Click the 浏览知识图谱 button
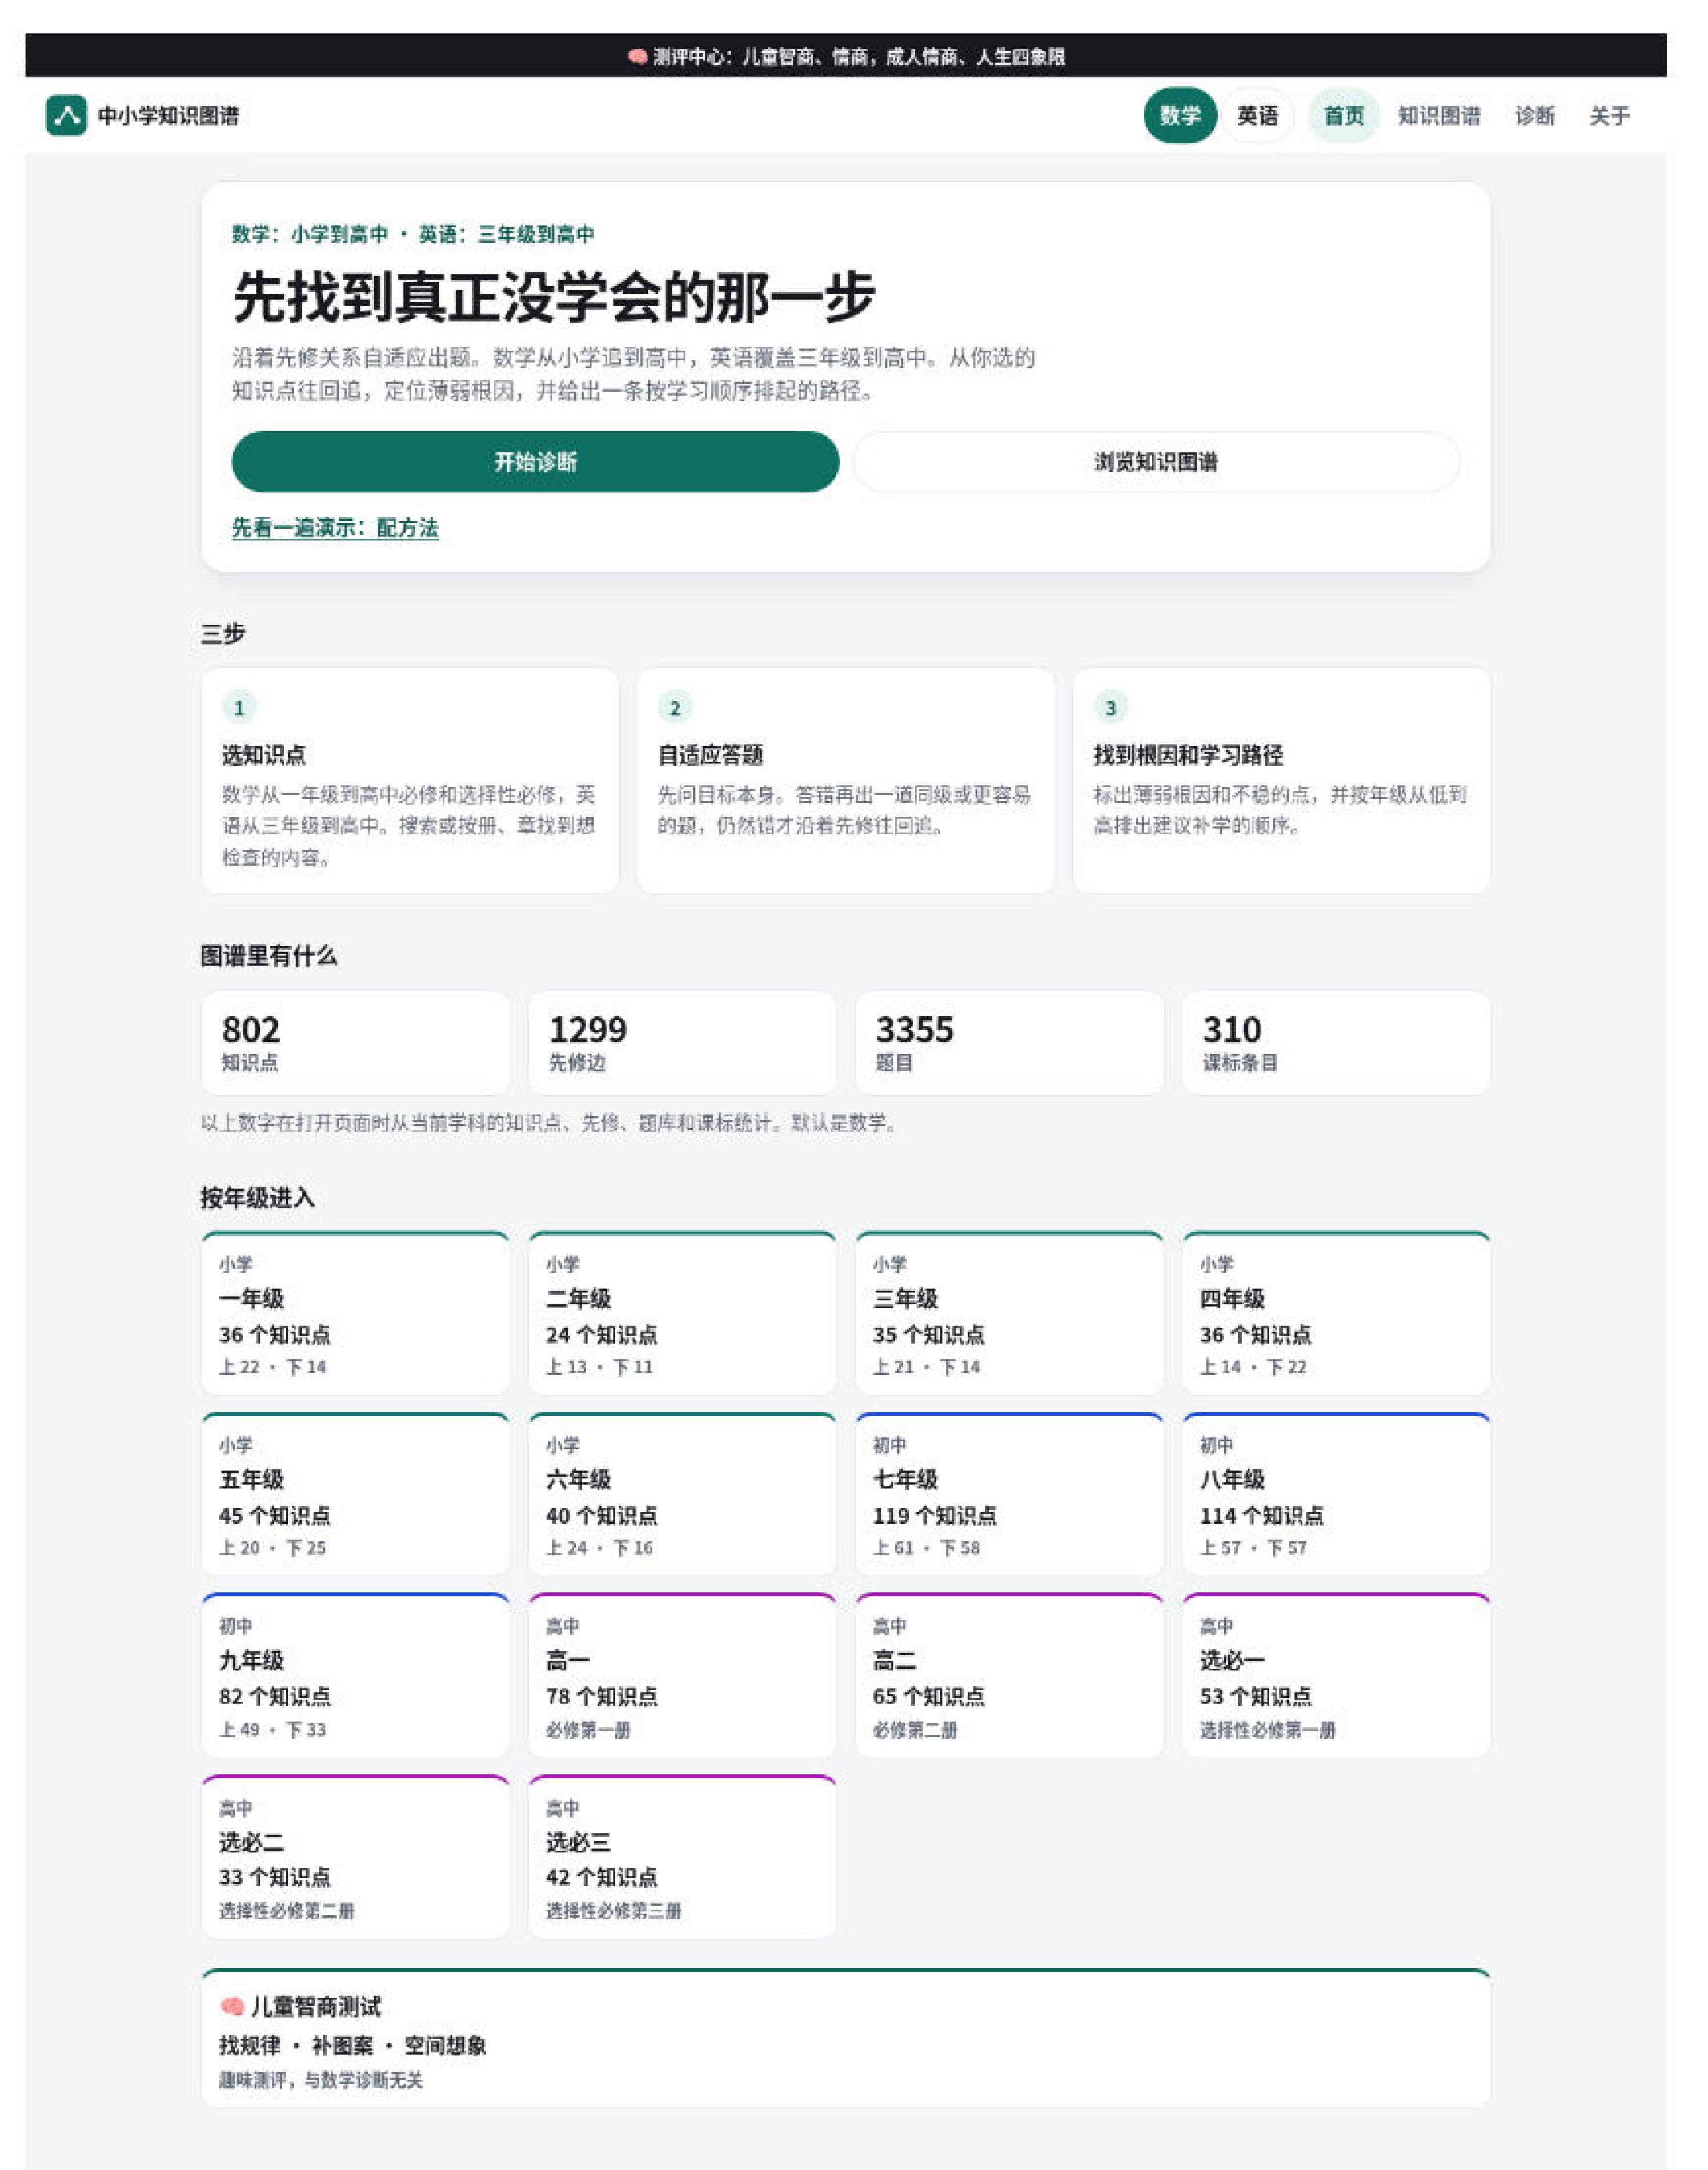This screenshot has height=2170, width=1708. point(1156,461)
